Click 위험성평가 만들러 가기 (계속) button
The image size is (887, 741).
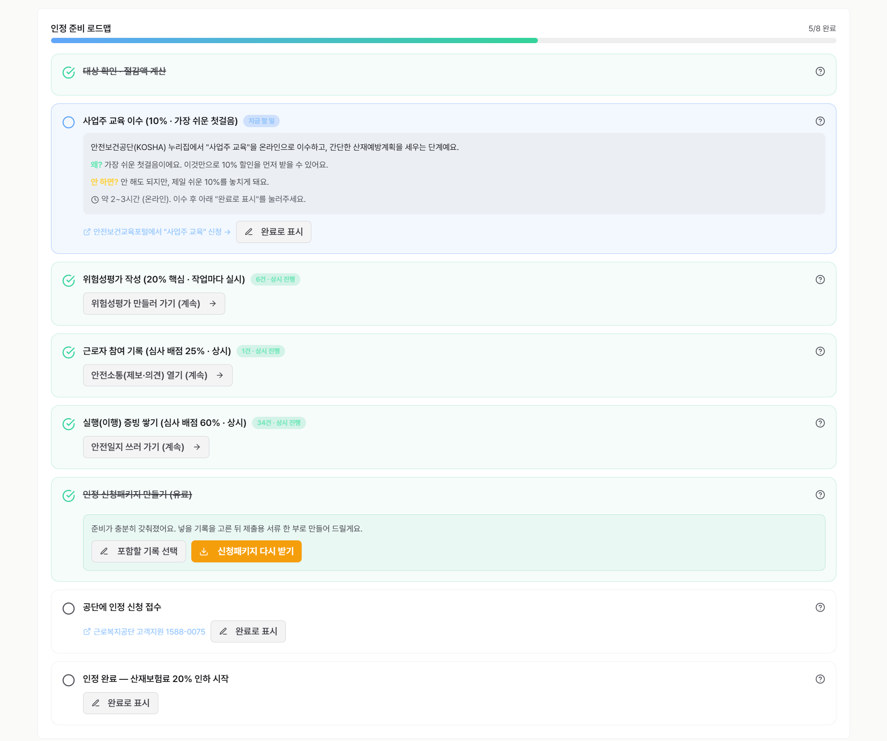coord(154,304)
